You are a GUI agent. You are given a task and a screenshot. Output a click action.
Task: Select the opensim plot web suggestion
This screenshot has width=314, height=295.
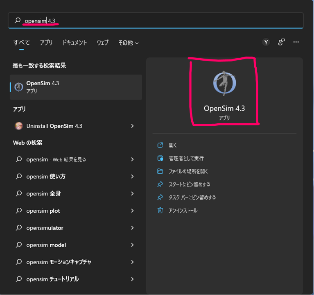pyautogui.click(x=76, y=211)
